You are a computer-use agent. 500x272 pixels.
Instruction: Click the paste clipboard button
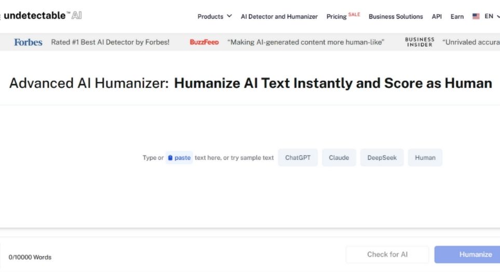point(179,158)
